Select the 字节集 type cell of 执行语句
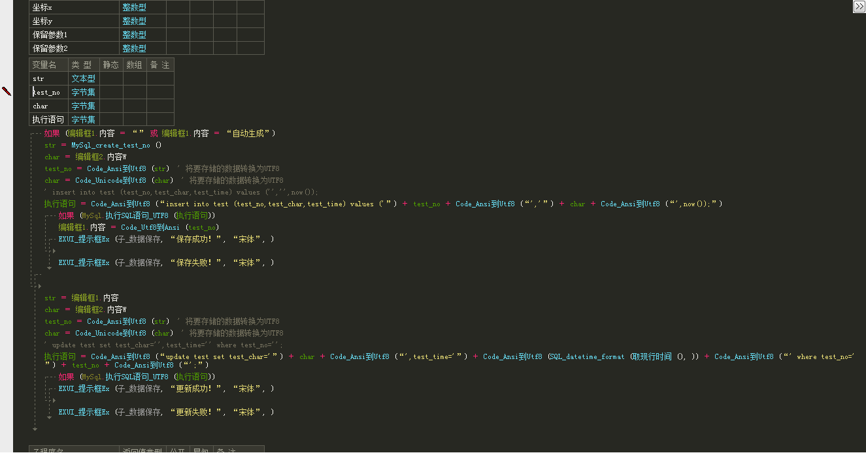 point(83,119)
